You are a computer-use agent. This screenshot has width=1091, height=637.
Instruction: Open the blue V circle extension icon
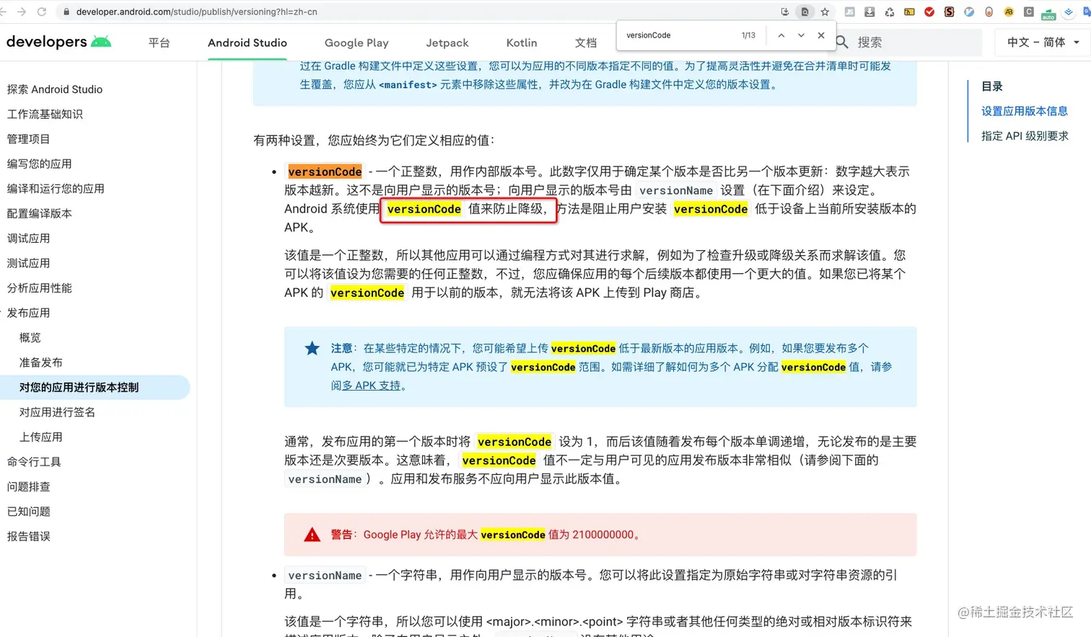(x=969, y=12)
